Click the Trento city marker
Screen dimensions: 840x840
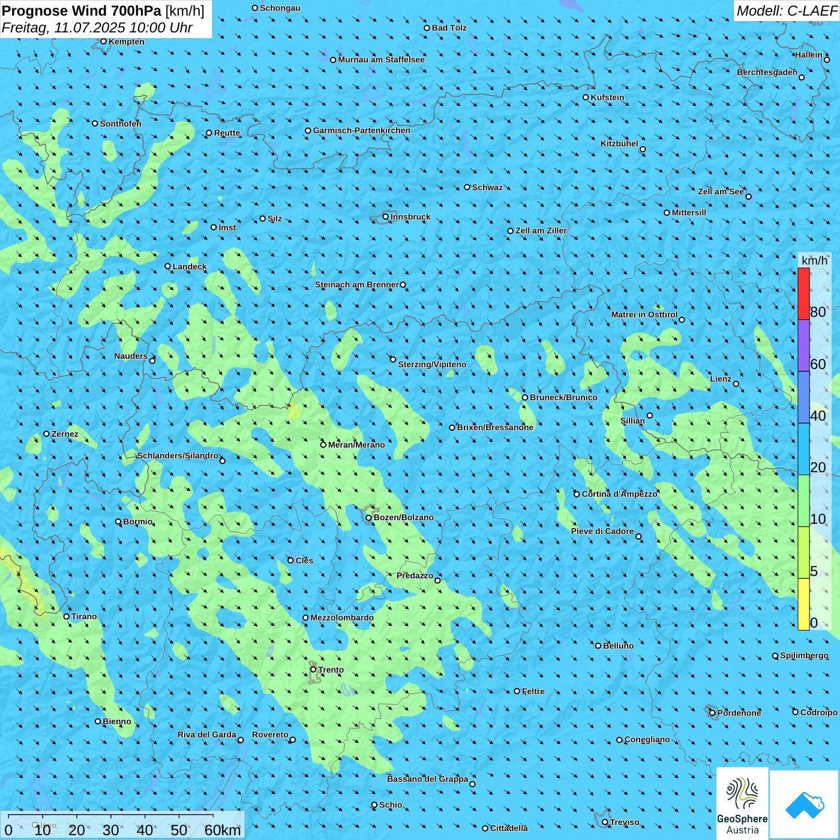[313, 670]
